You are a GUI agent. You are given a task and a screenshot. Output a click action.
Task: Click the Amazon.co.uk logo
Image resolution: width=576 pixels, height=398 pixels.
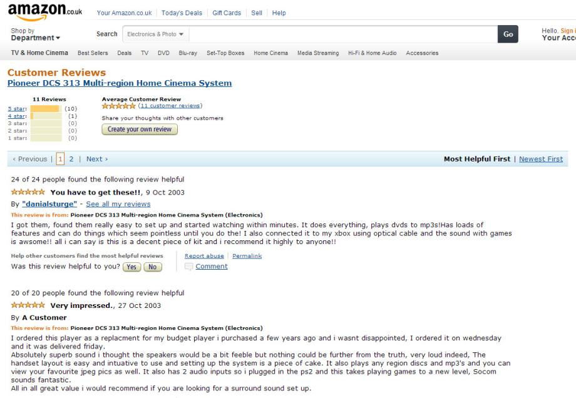44,12
